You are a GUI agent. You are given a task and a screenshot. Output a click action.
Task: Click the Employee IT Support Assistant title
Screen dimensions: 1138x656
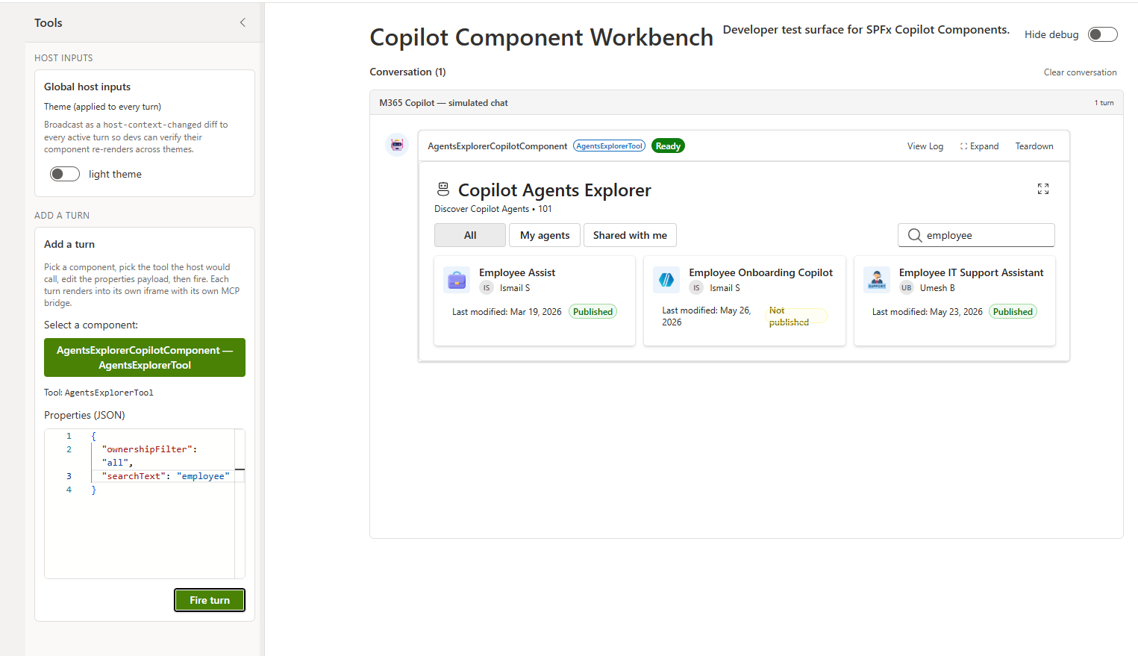[x=971, y=272]
